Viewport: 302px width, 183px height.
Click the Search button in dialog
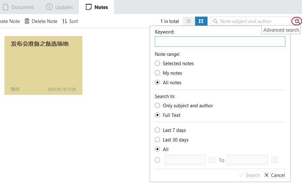coord(249,175)
